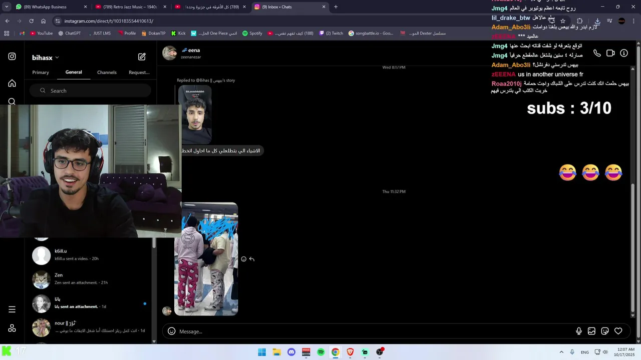641x360 pixels.
Task: Switch to the General inbox tab
Action: [74, 72]
